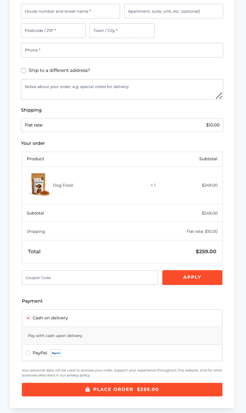Click the Total amount $259.00
The image size is (246, 413).
(206, 251)
